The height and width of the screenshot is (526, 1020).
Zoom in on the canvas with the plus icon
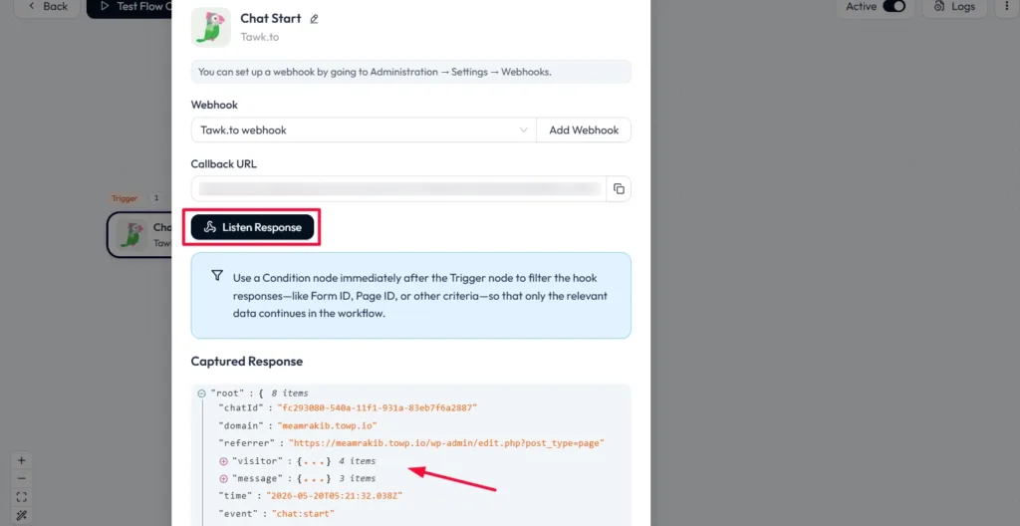pos(22,460)
